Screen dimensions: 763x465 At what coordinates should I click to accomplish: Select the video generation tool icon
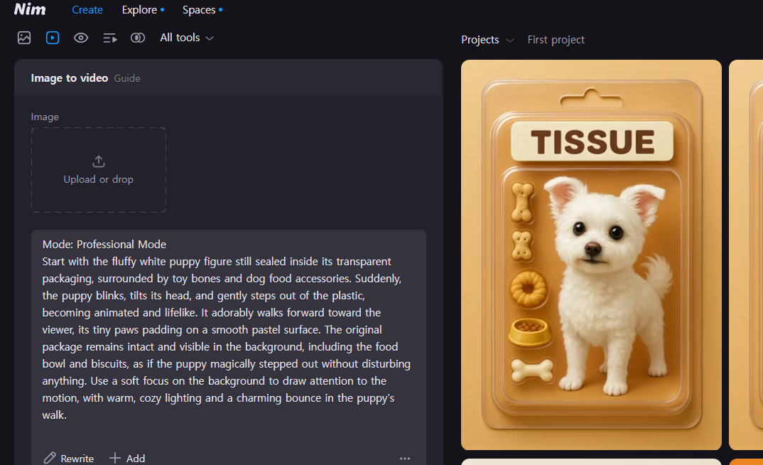tap(53, 38)
